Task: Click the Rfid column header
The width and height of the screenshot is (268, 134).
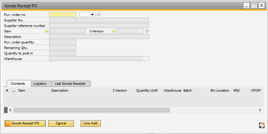Action: 242,91
